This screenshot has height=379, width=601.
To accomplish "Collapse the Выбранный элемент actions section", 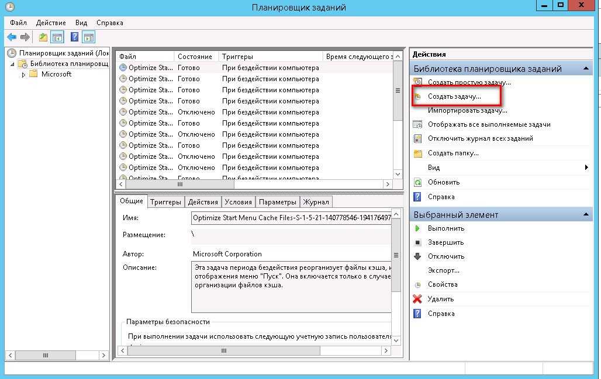I will point(586,215).
